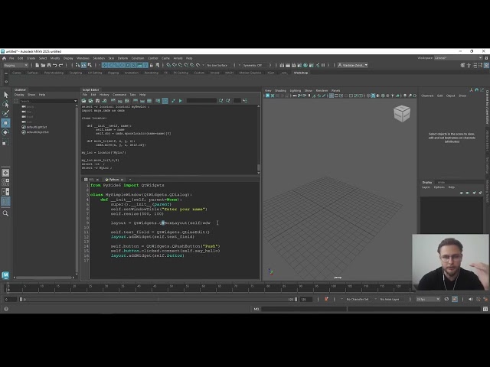Add new tab with plus in Script Editor
This screenshot has height=367, width=490.
tap(130, 180)
